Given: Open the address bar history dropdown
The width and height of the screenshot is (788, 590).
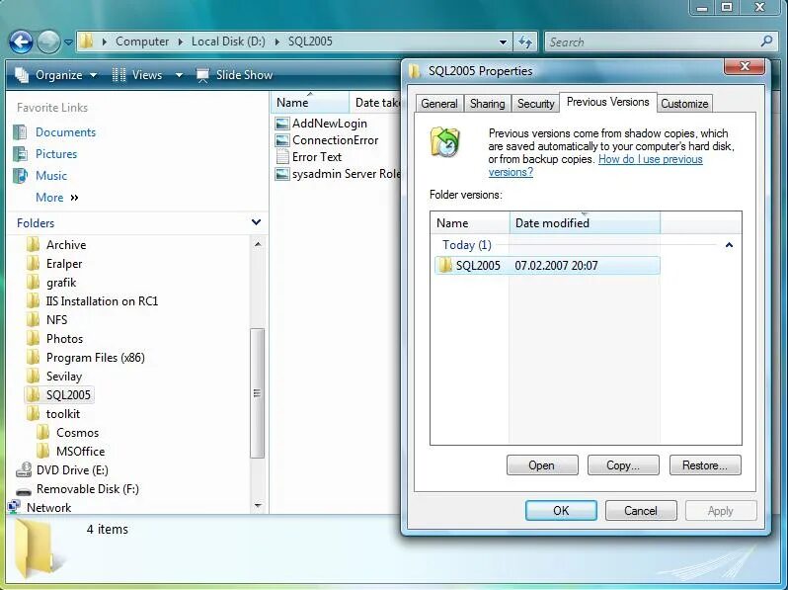Looking at the screenshot, I should pos(503,42).
